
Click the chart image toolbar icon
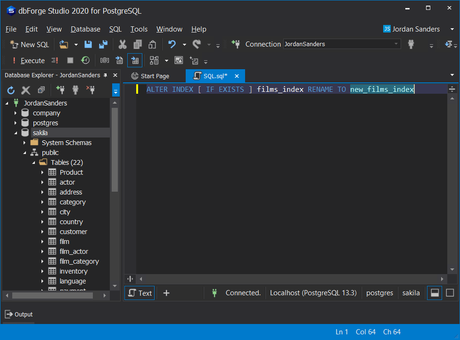(179, 60)
